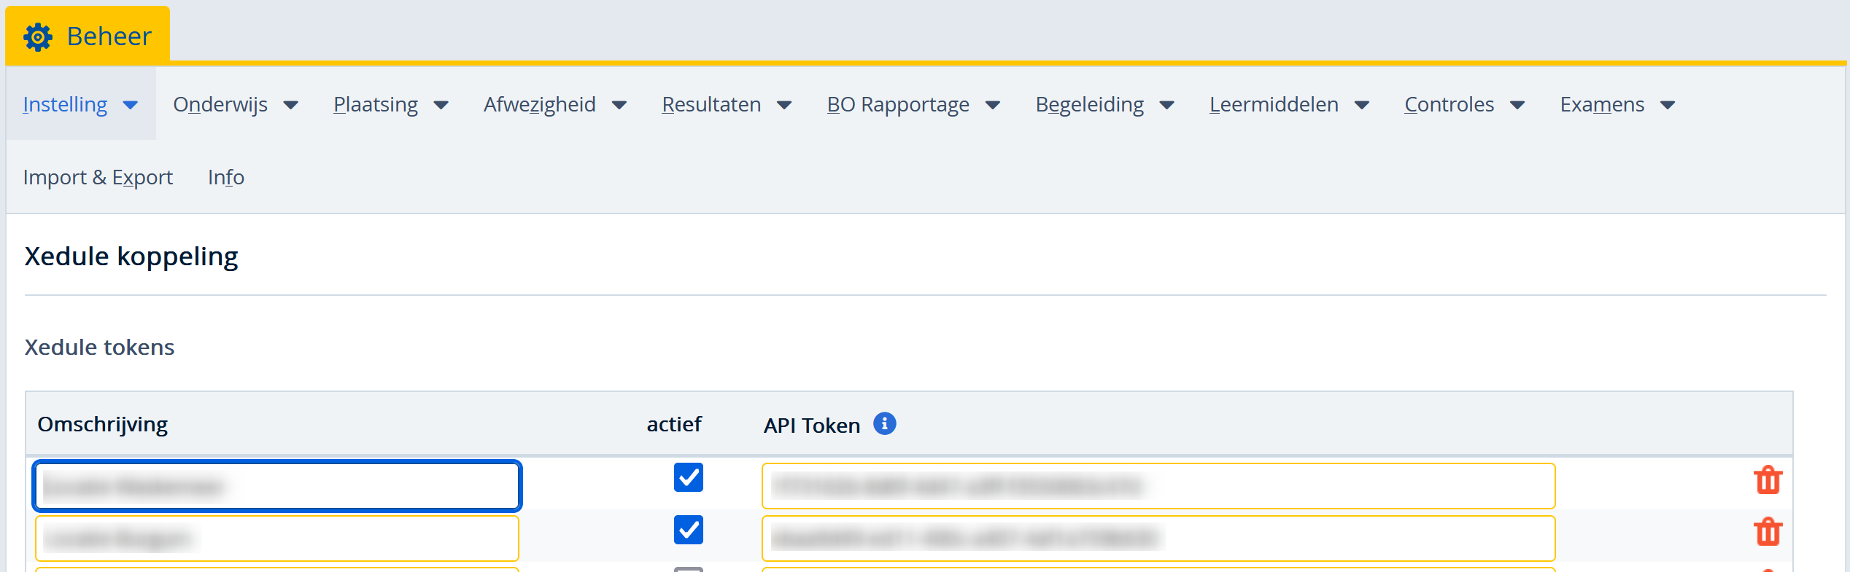Uncheck the actief checkbox in first row
Screen dimensions: 1850x572
point(688,477)
